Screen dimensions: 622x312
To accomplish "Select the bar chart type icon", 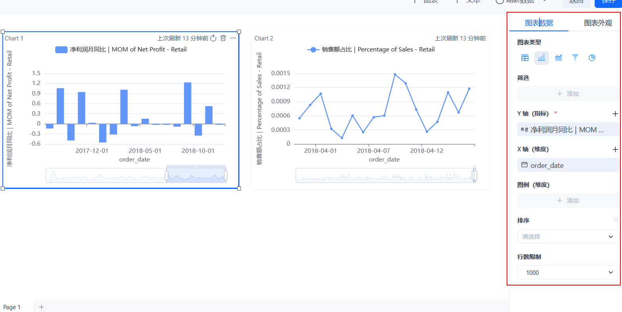I will pyautogui.click(x=542, y=58).
